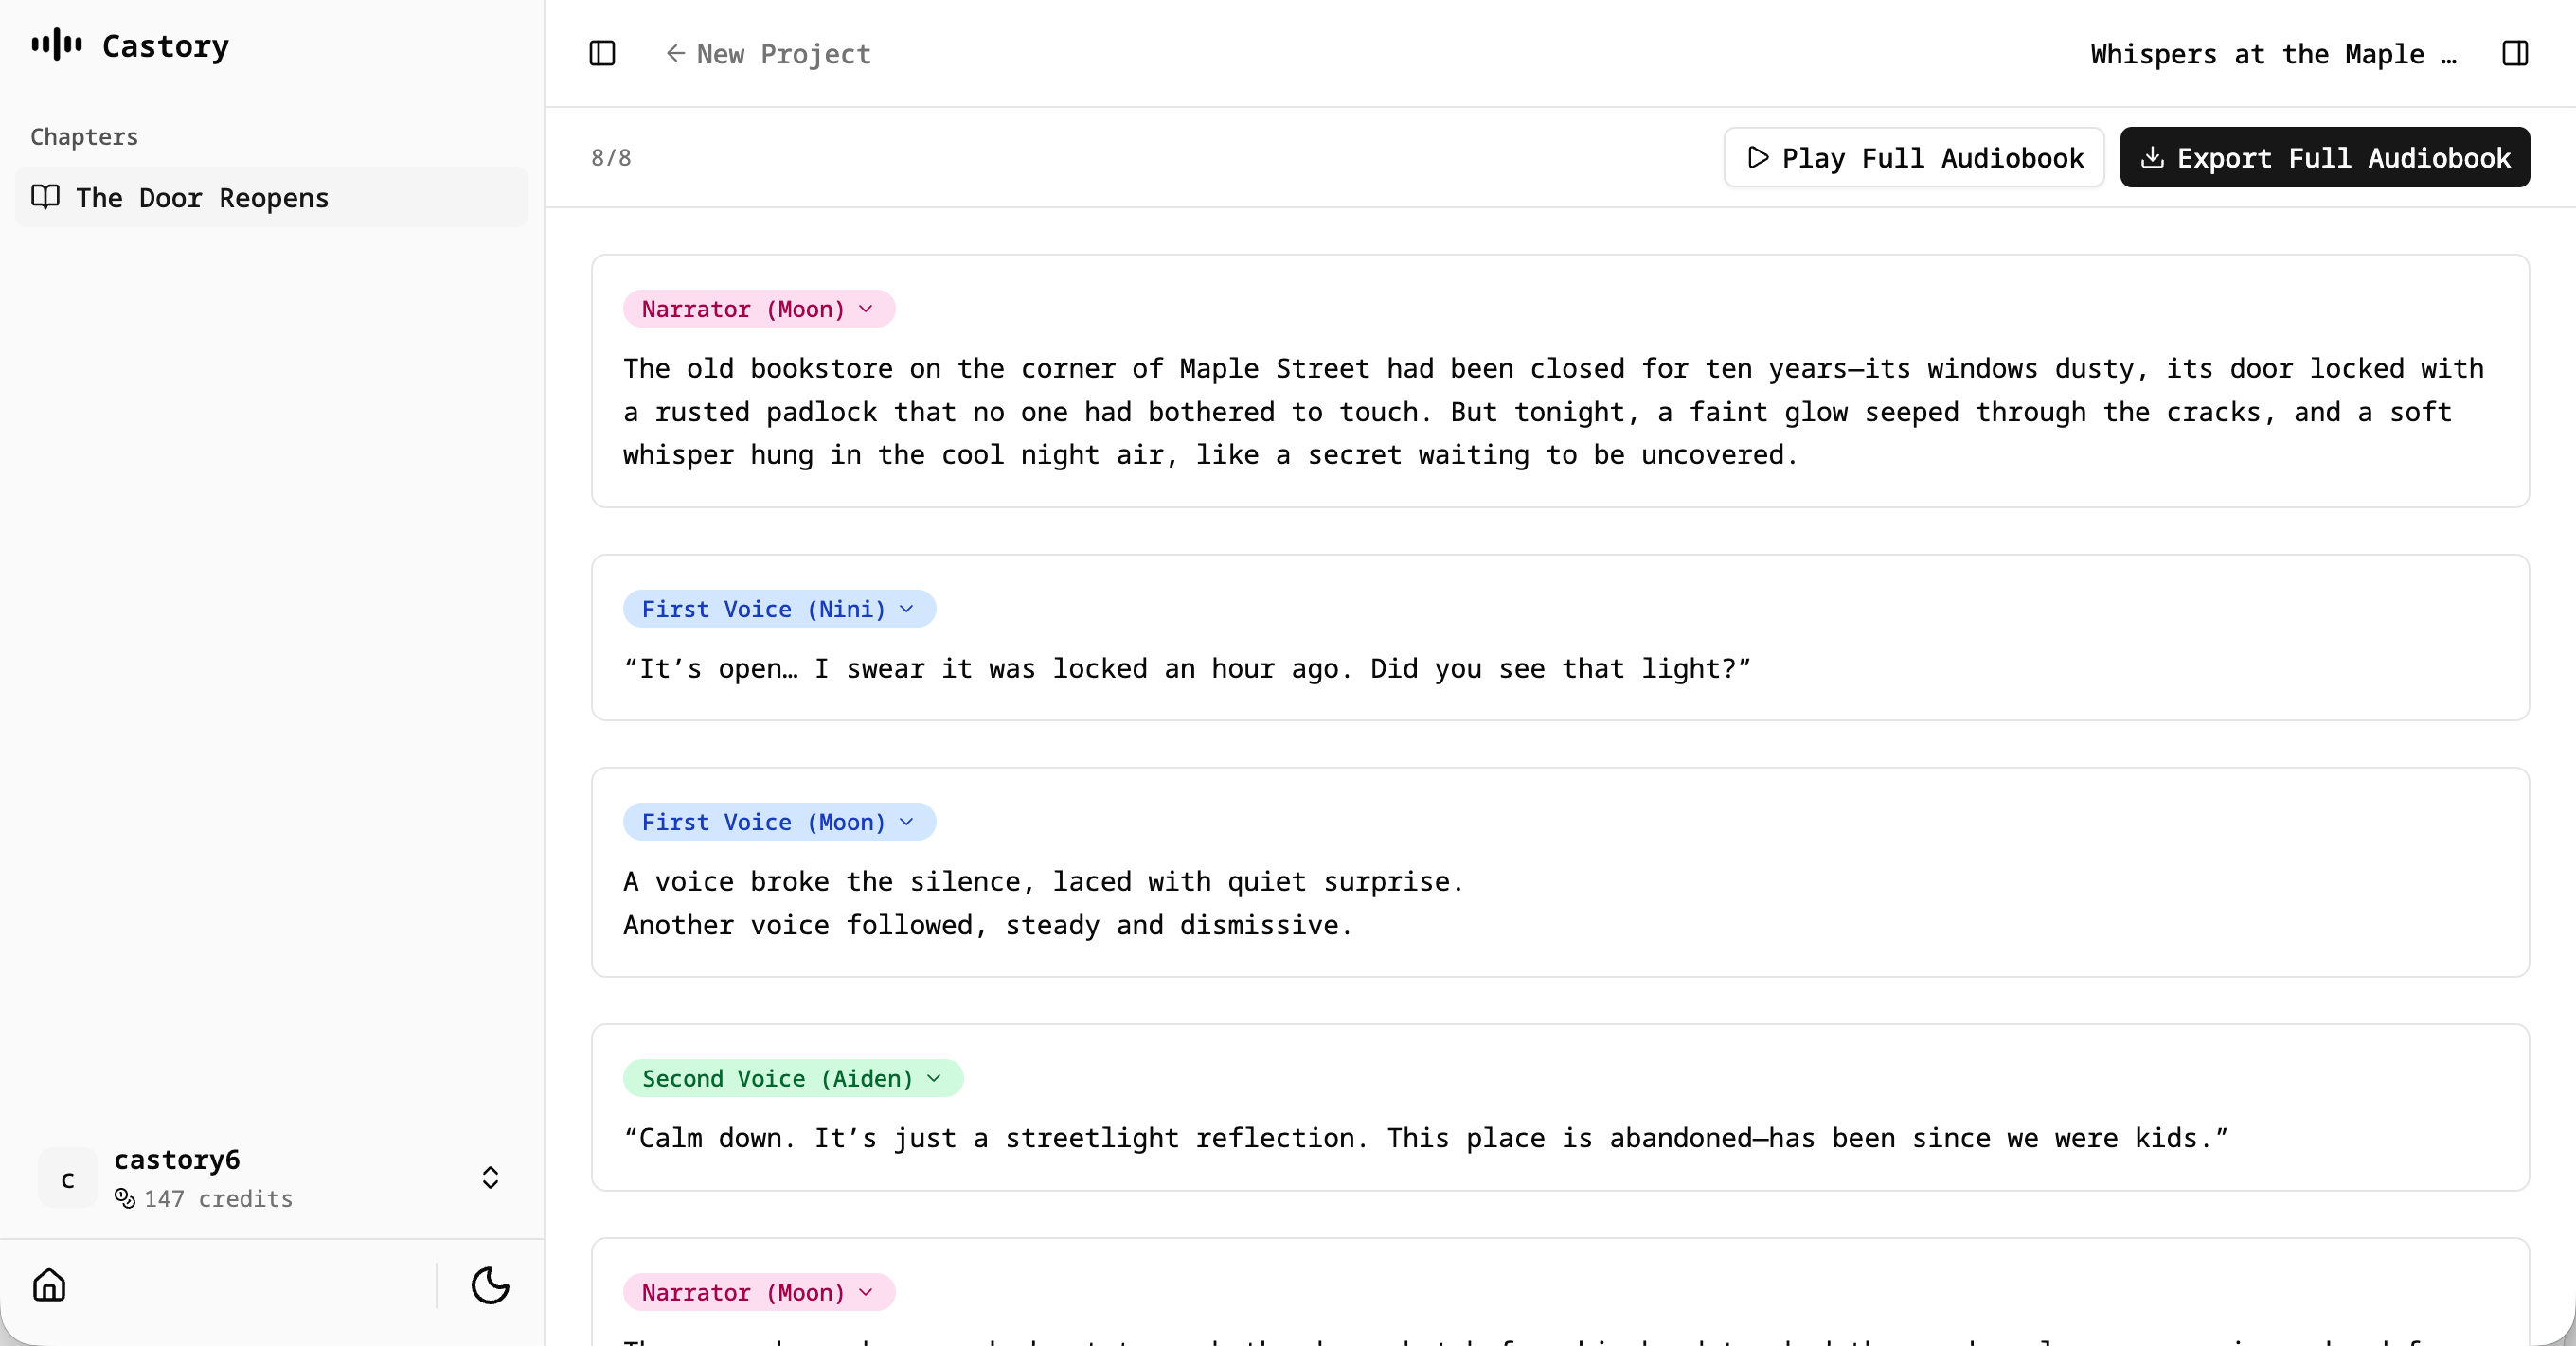Expand the castory6 account menu chevrons
This screenshot has height=1346, width=2576.
pyautogui.click(x=490, y=1178)
